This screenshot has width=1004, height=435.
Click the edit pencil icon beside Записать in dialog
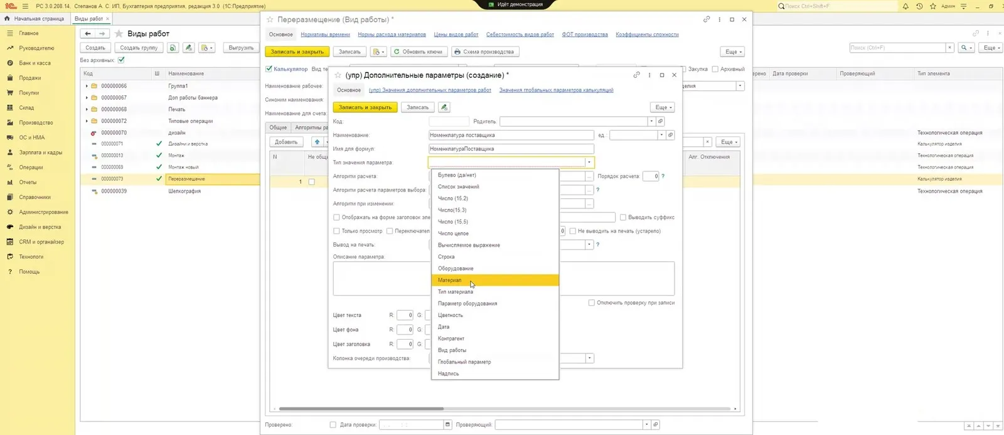(x=444, y=107)
